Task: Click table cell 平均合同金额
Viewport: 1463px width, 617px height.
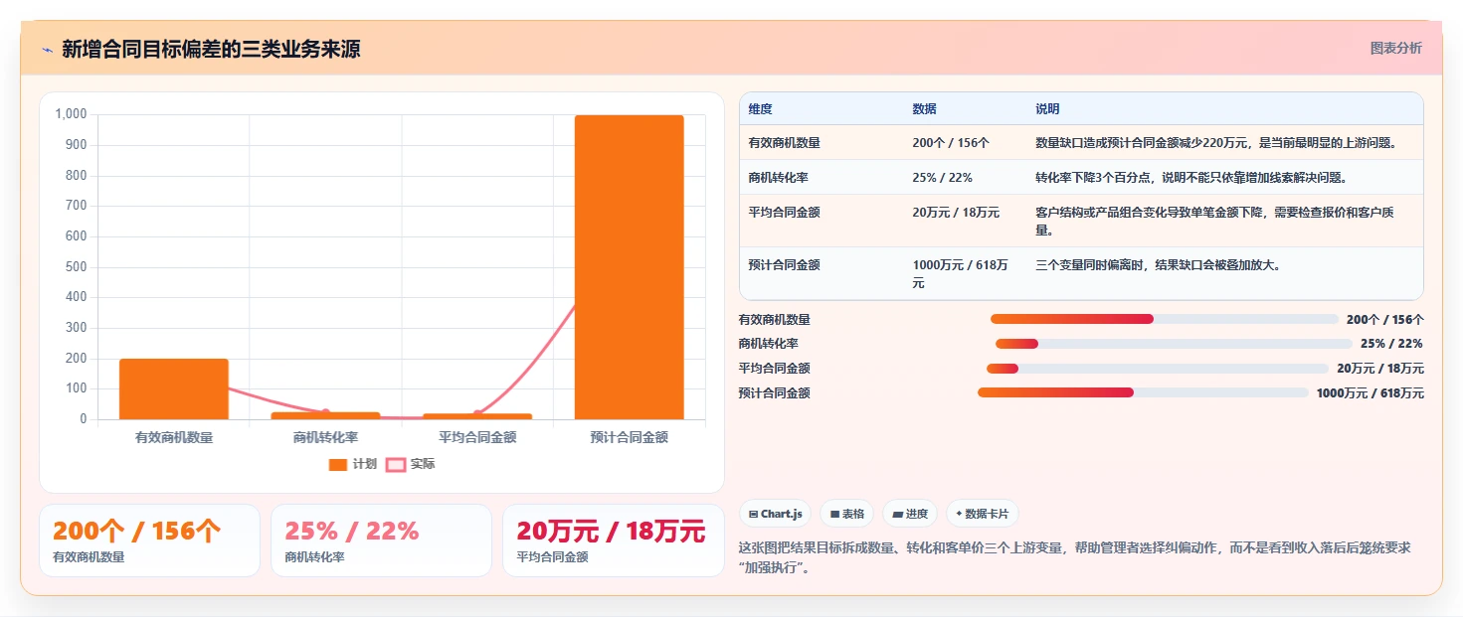Action: (784, 213)
